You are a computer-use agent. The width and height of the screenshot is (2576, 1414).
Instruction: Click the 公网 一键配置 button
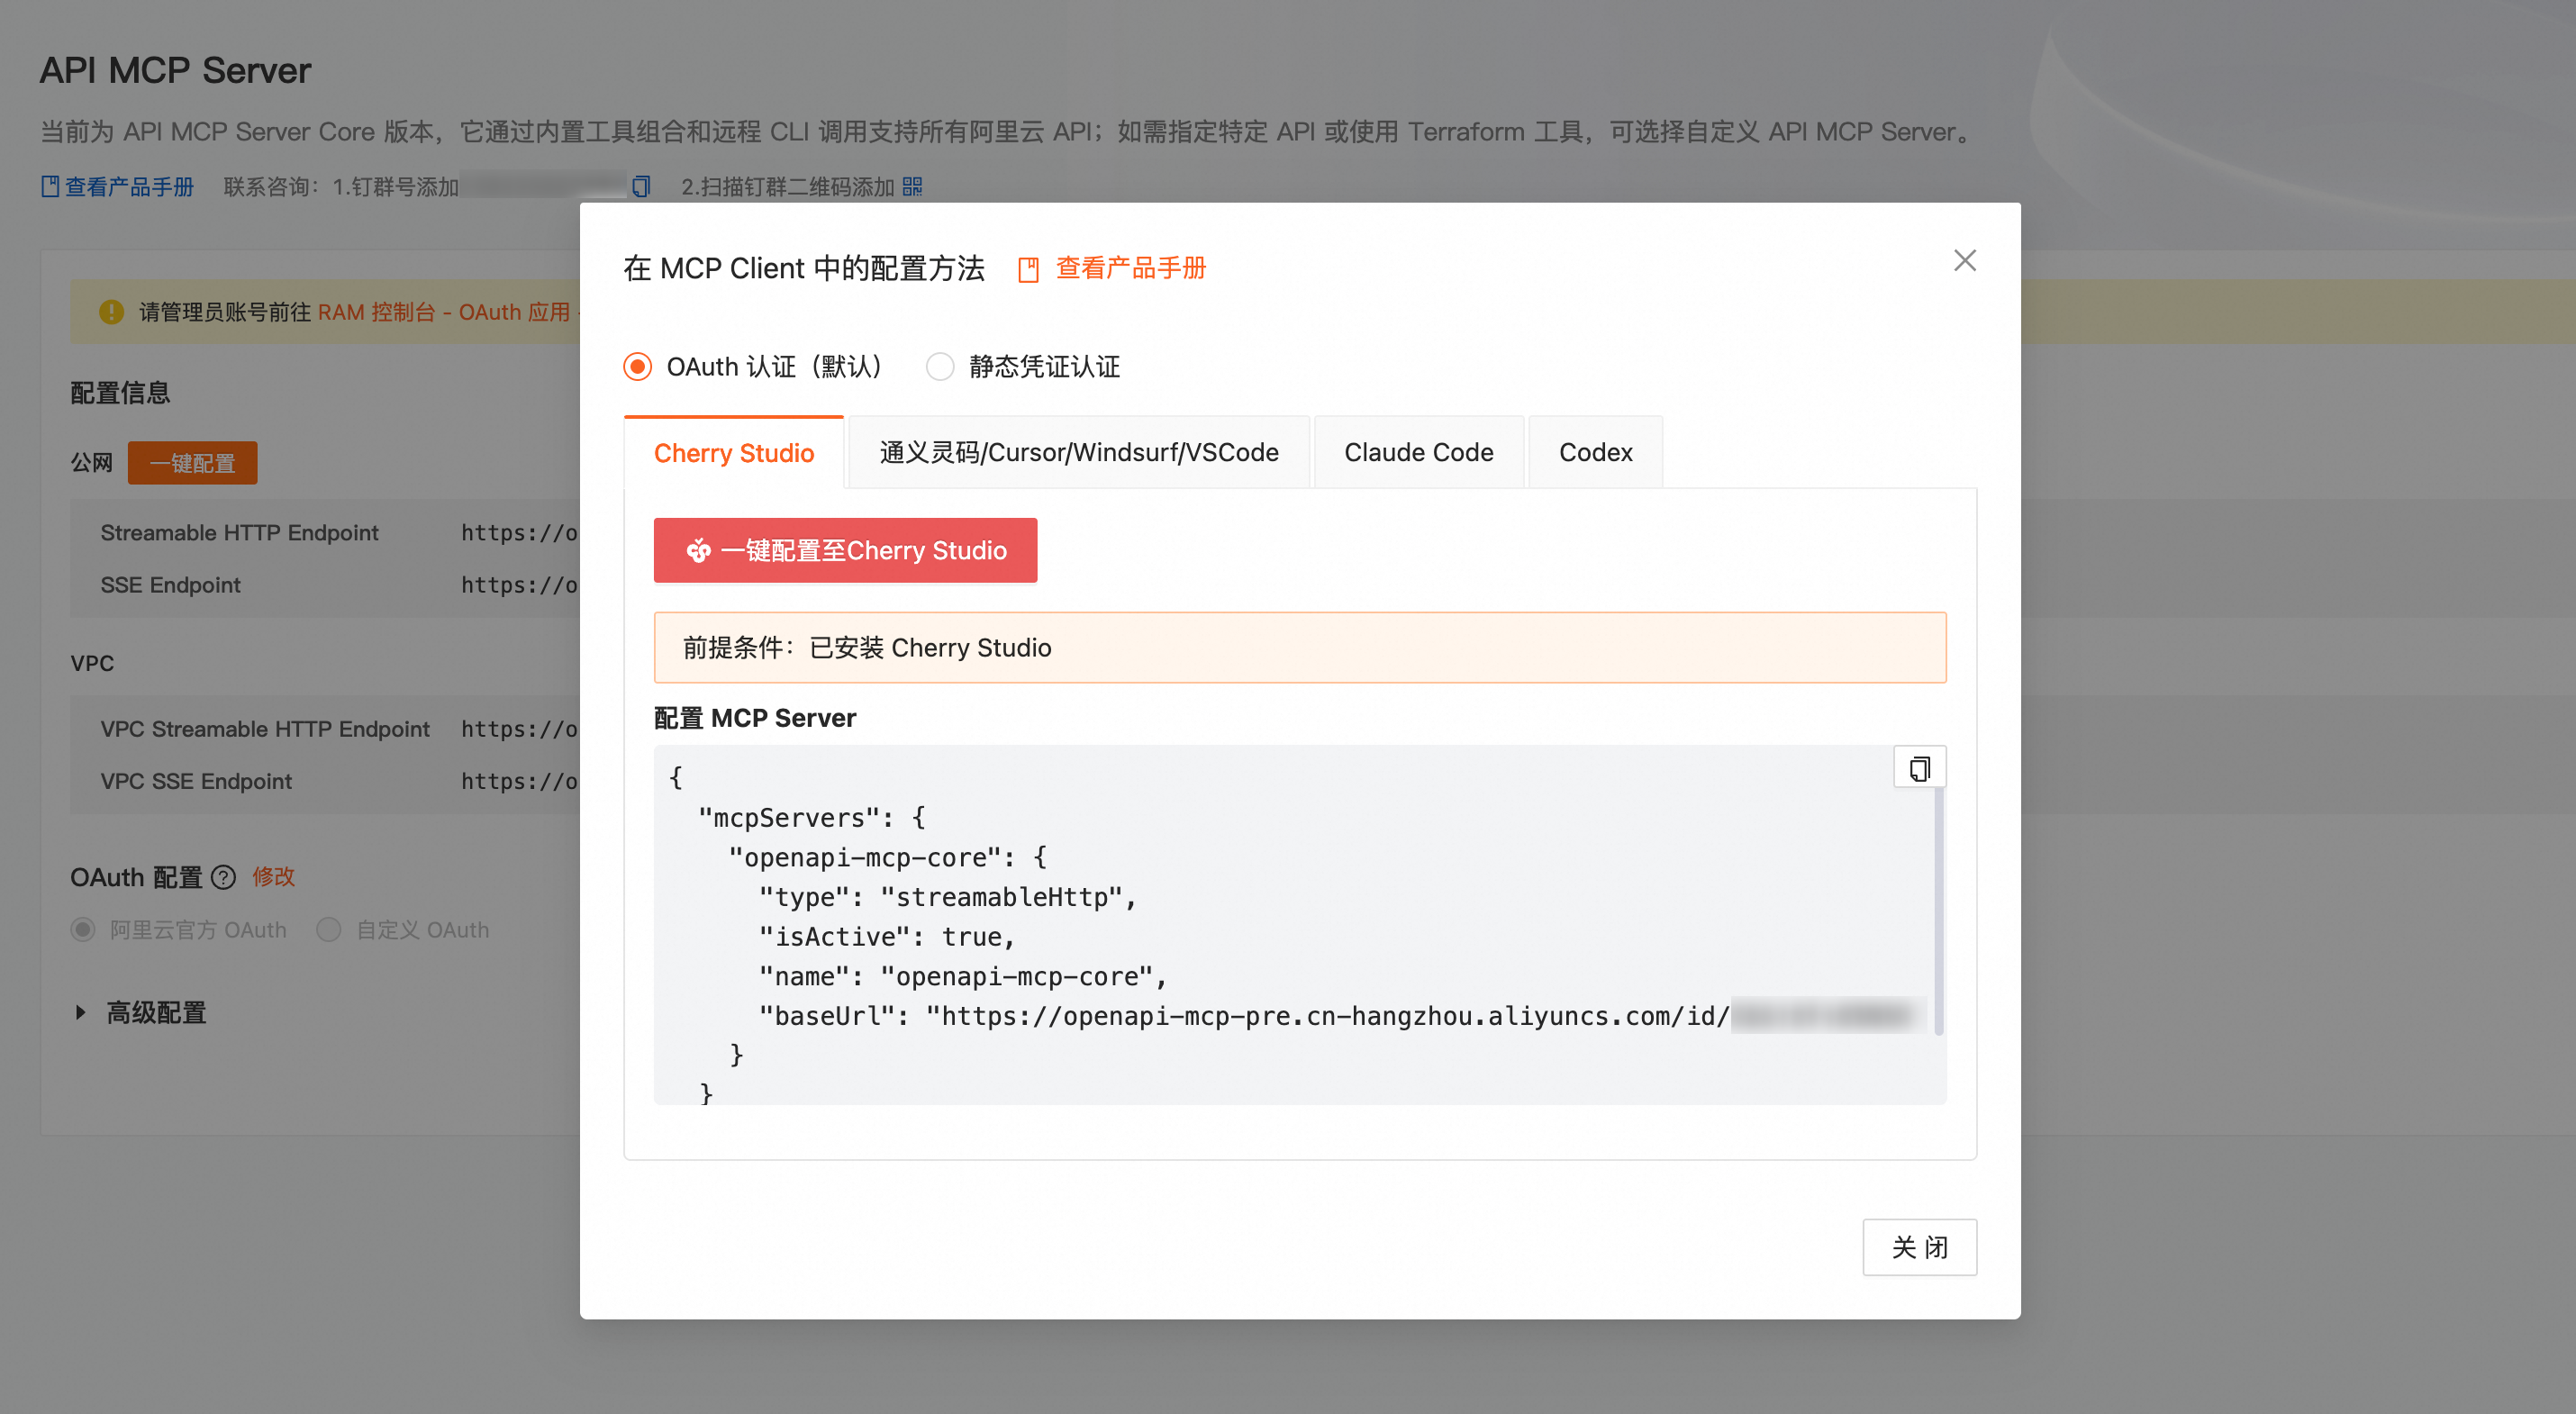(192, 463)
